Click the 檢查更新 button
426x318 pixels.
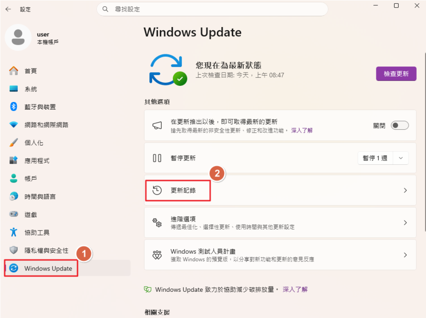tap(396, 74)
